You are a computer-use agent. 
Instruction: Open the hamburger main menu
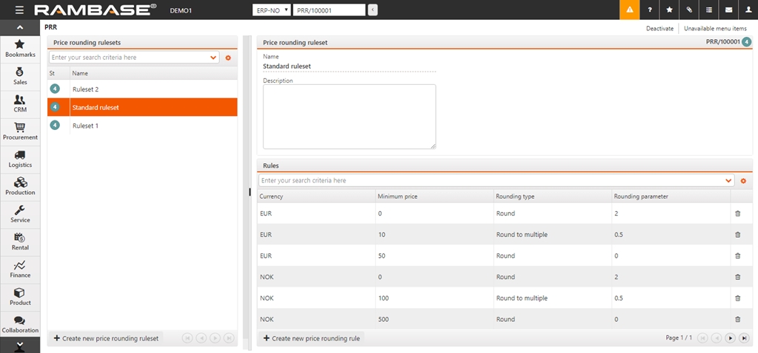19,10
